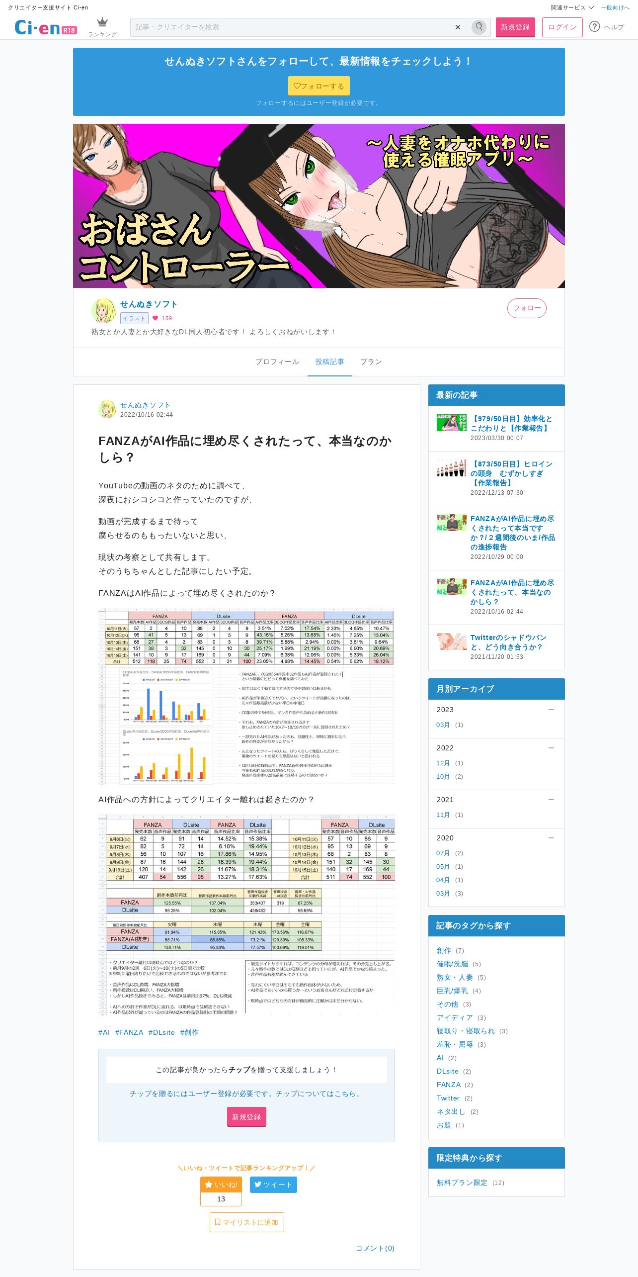Click the creator avatar beside せんぬきソフト name
Viewport: 638px width, 1277px height.
point(104,311)
